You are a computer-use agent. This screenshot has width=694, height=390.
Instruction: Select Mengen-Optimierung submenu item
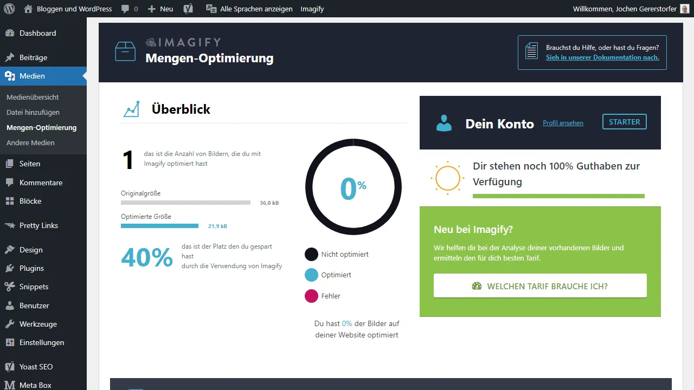[41, 128]
